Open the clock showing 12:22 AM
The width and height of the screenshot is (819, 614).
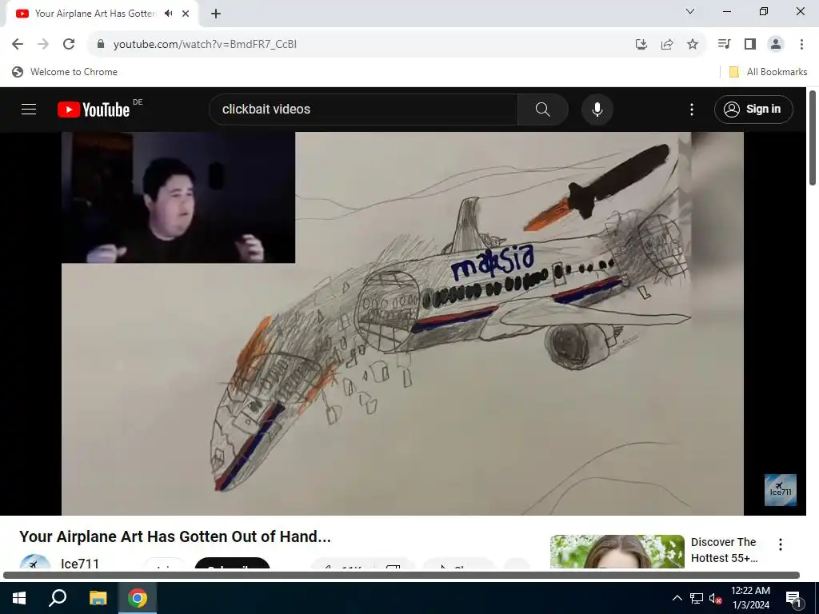click(x=750, y=598)
